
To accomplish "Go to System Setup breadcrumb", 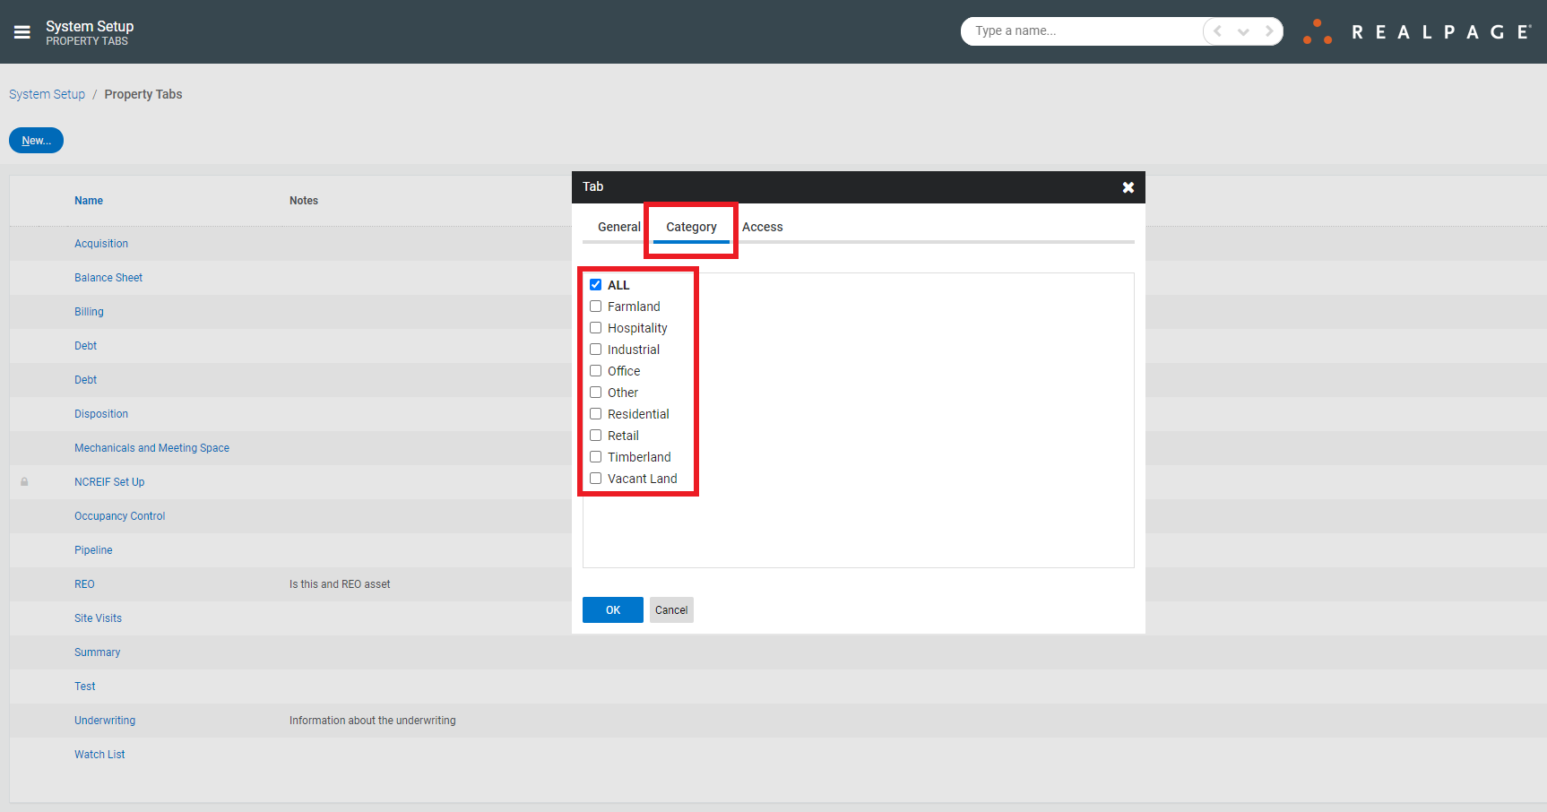I will (x=47, y=94).
